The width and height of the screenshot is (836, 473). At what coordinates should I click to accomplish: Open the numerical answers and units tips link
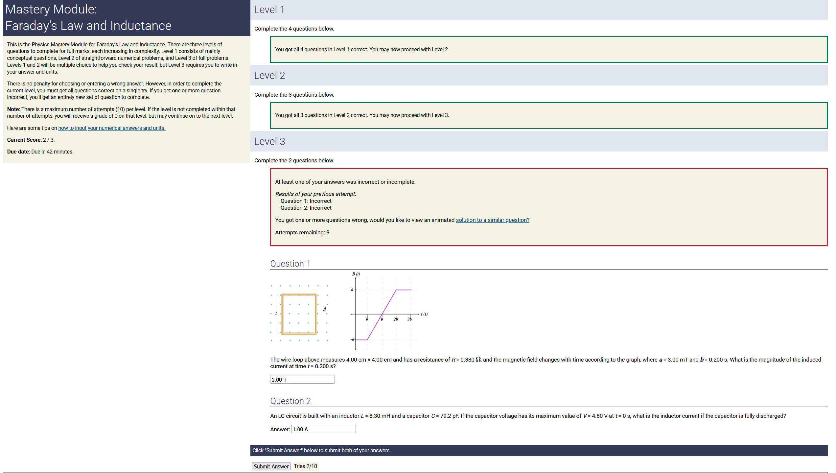point(112,128)
